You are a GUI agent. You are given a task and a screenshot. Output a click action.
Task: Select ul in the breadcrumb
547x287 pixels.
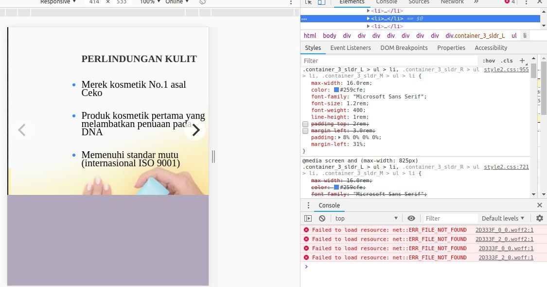[514, 35]
